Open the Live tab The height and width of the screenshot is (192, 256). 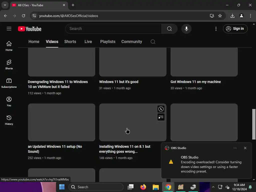88,42
